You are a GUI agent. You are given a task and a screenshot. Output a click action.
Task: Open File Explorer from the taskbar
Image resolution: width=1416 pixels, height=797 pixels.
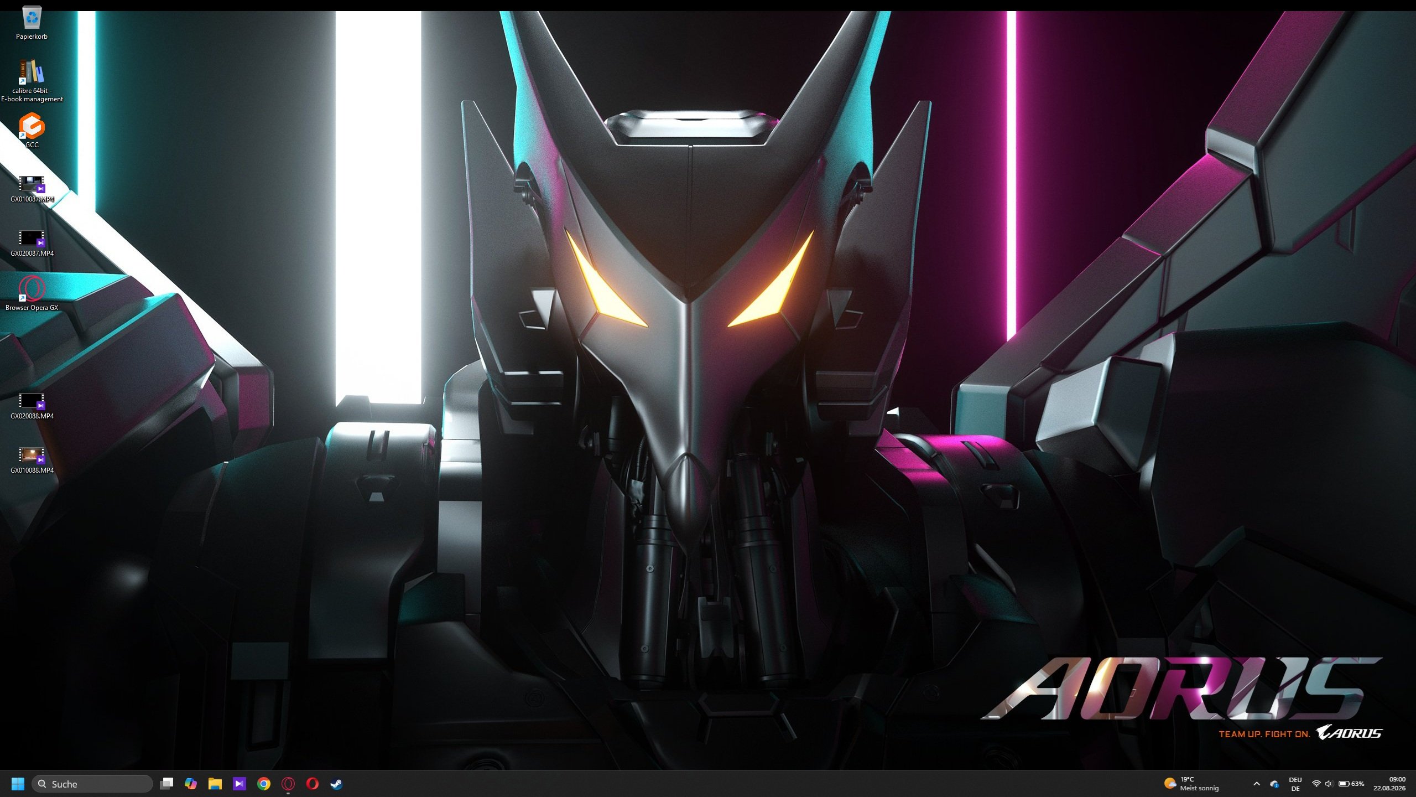coord(215,784)
